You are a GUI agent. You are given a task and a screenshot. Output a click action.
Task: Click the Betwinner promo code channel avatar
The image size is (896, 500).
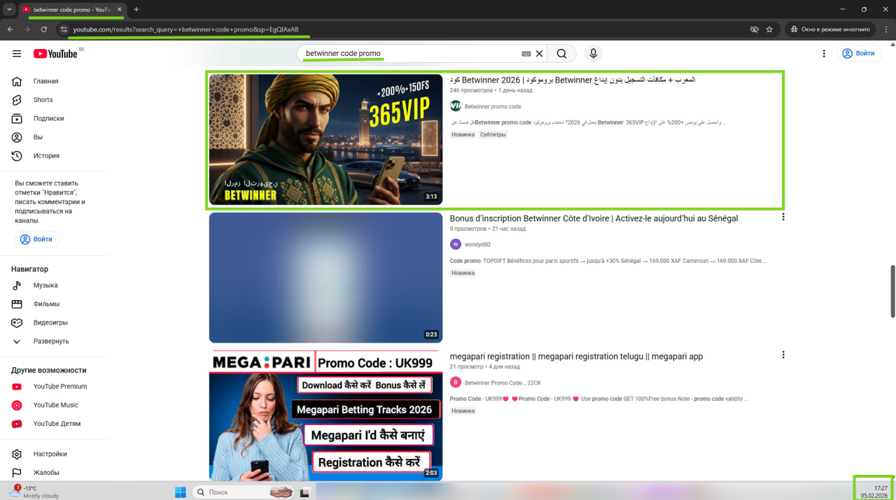pyautogui.click(x=456, y=106)
